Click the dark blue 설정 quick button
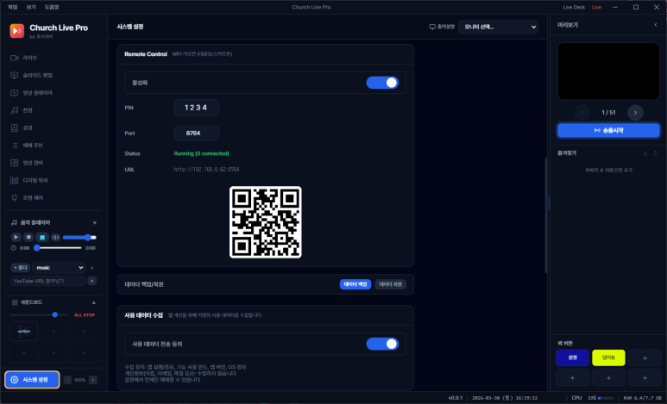667x404 pixels. (573, 357)
